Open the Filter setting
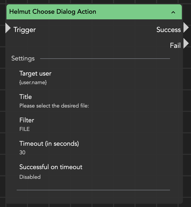Viewport: 191px width, 207px height. 27,120
